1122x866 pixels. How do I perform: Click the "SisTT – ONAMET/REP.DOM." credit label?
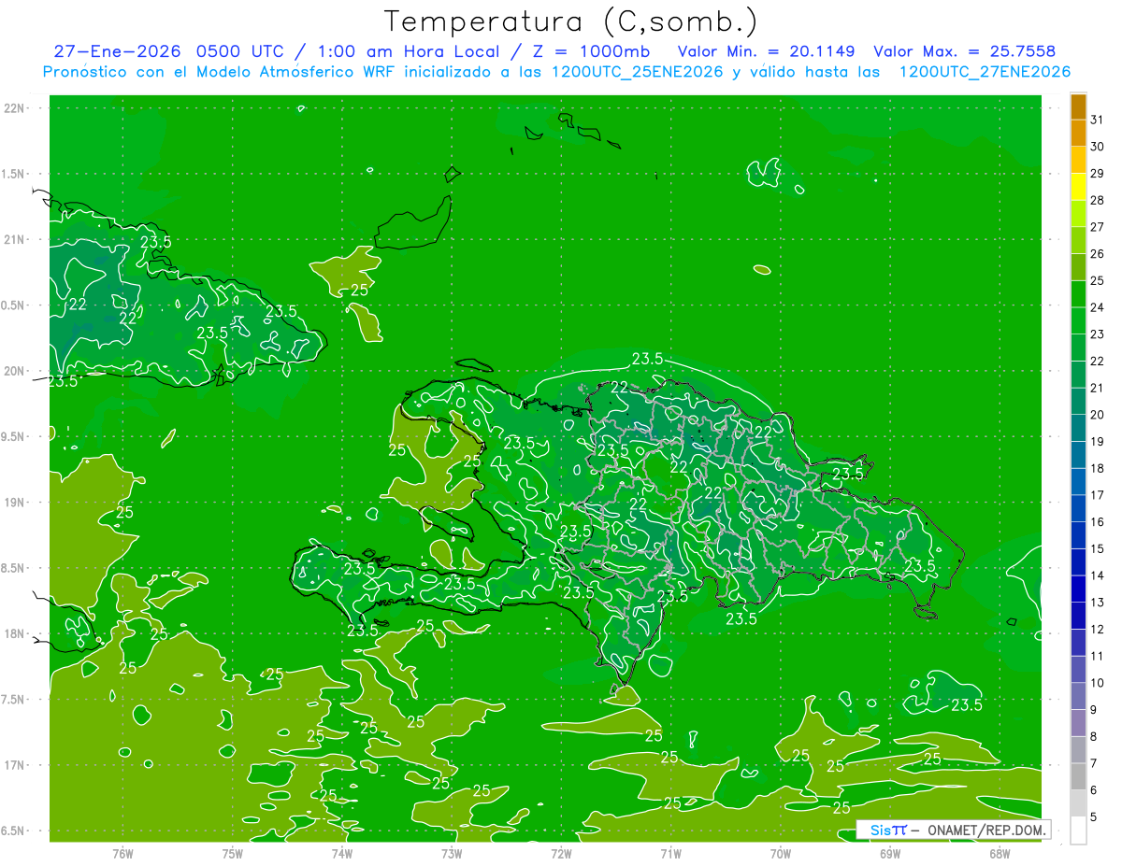click(x=955, y=830)
